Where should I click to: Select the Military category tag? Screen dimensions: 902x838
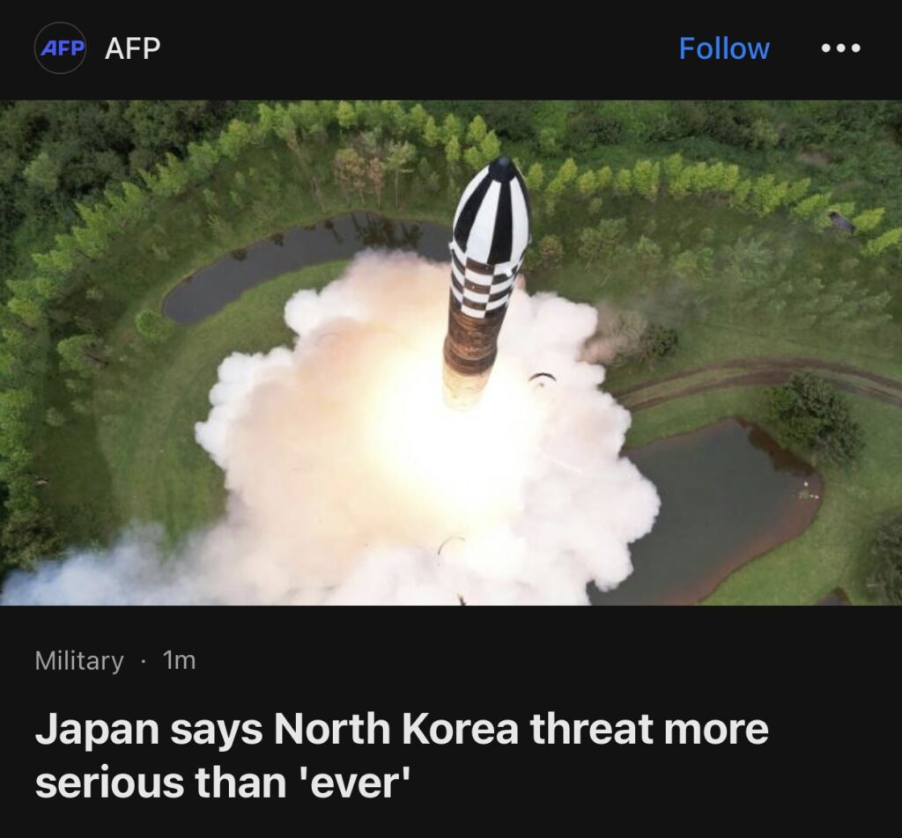pos(78,660)
